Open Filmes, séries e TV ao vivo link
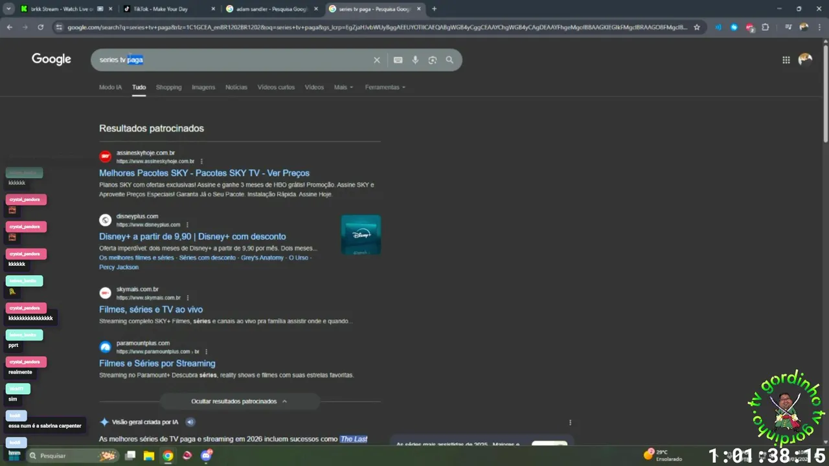This screenshot has height=466, width=829. coord(151,309)
